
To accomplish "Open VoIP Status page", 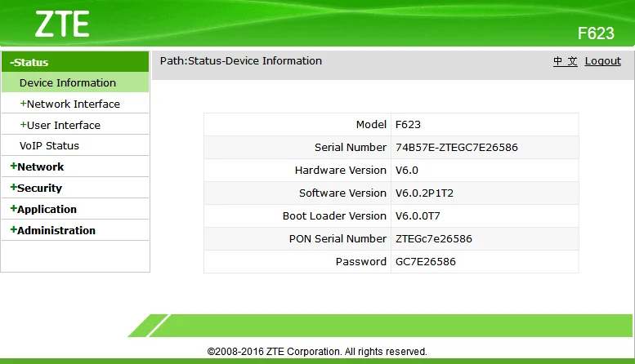I will tap(75, 145).
